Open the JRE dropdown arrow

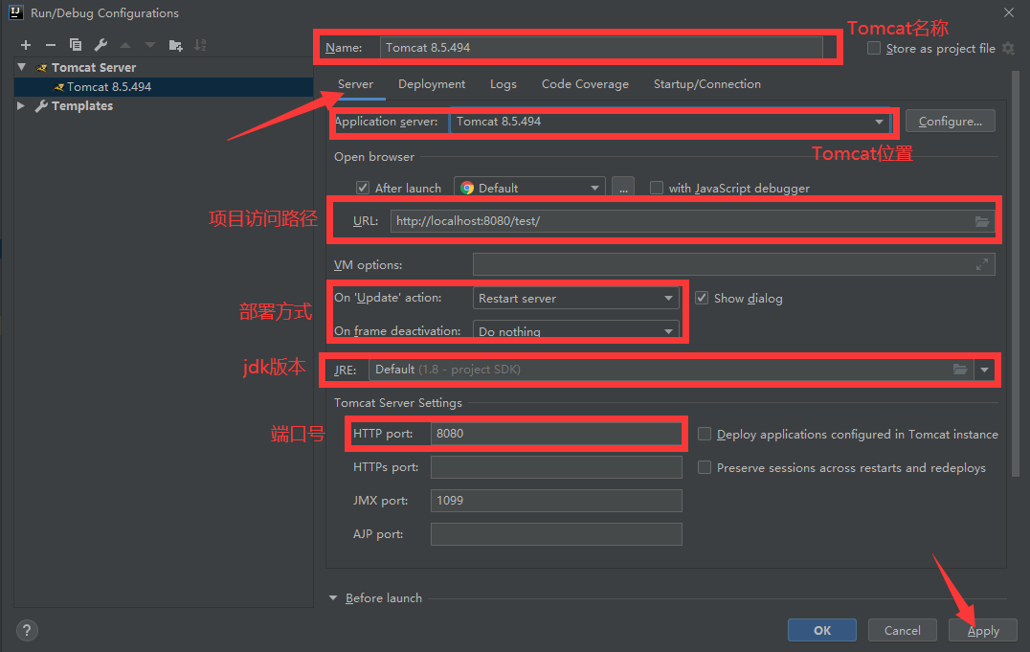tap(984, 370)
